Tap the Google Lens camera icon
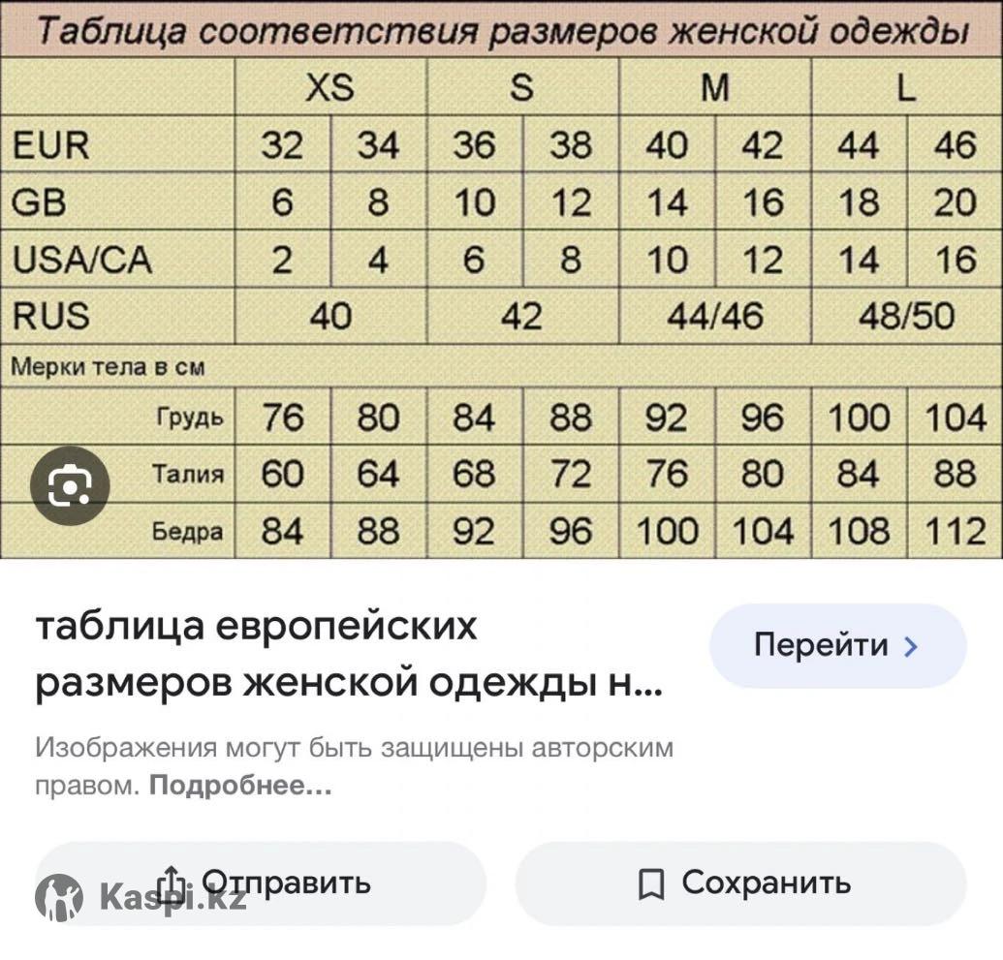 click(70, 486)
